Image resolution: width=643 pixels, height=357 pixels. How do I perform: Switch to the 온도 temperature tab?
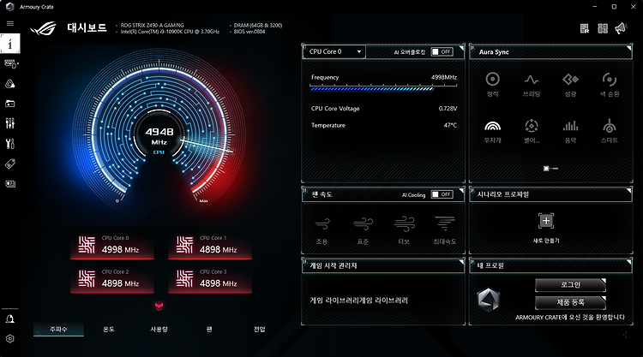(x=109, y=329)
